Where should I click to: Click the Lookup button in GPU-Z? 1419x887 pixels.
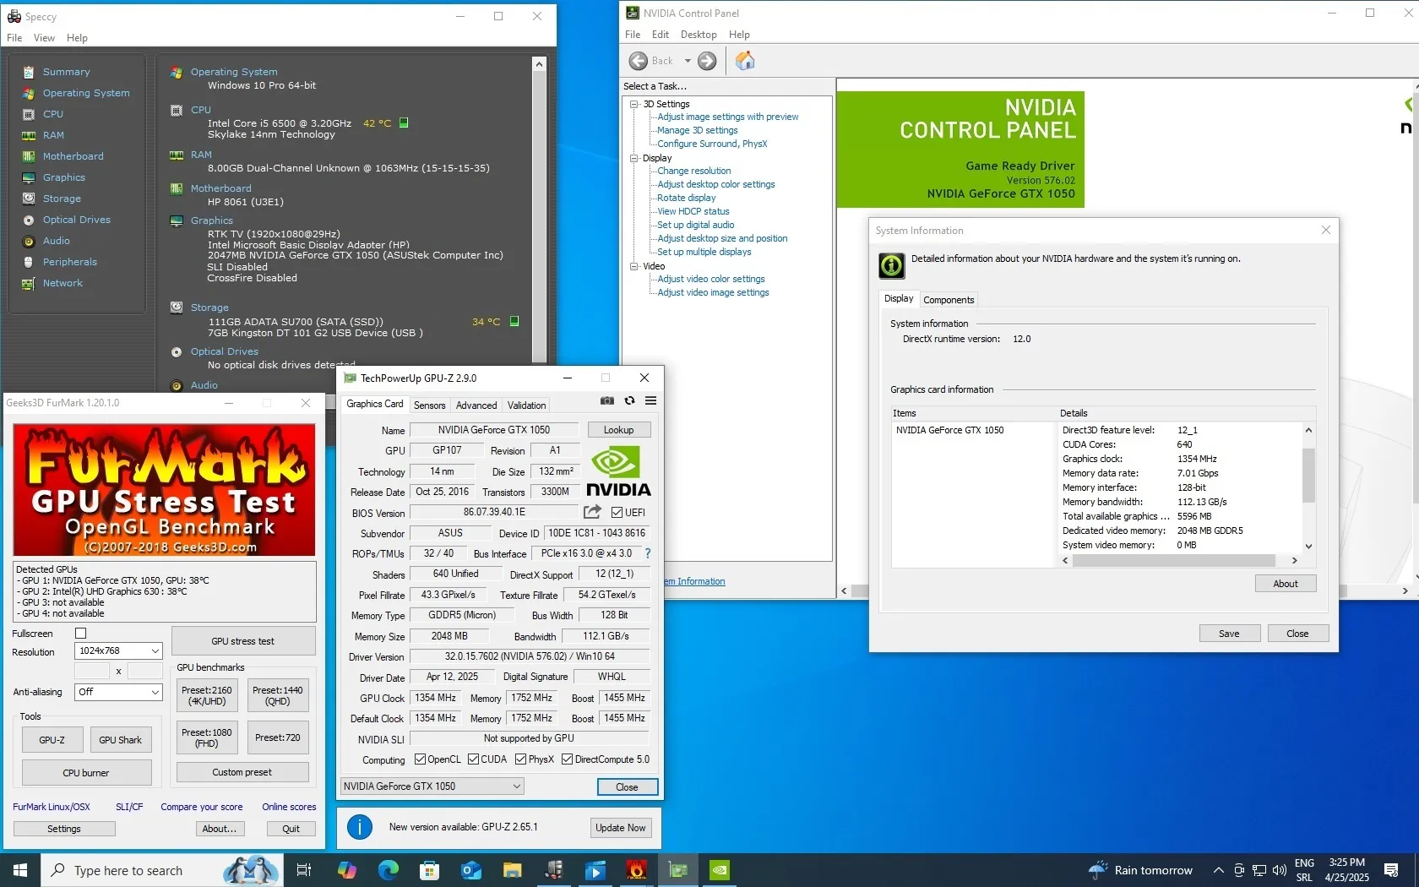click(x=619, y=430)
